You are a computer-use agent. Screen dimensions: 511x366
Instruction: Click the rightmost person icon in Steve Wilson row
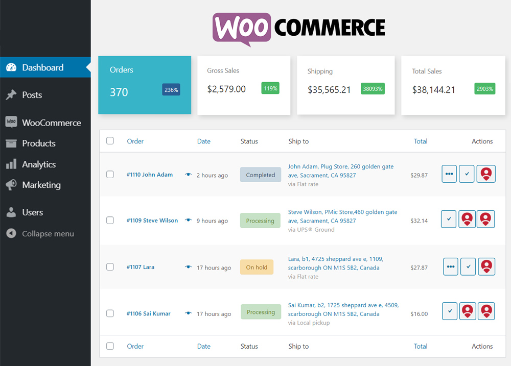point(485,219)
